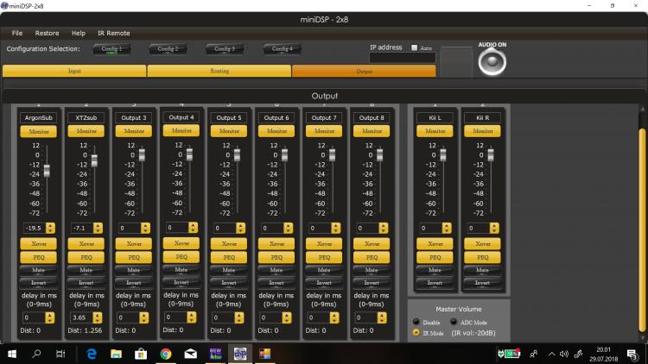The image size is (648, 364).
Task: Launch Google Chrome from taskbar
Action: click(166, 354)
